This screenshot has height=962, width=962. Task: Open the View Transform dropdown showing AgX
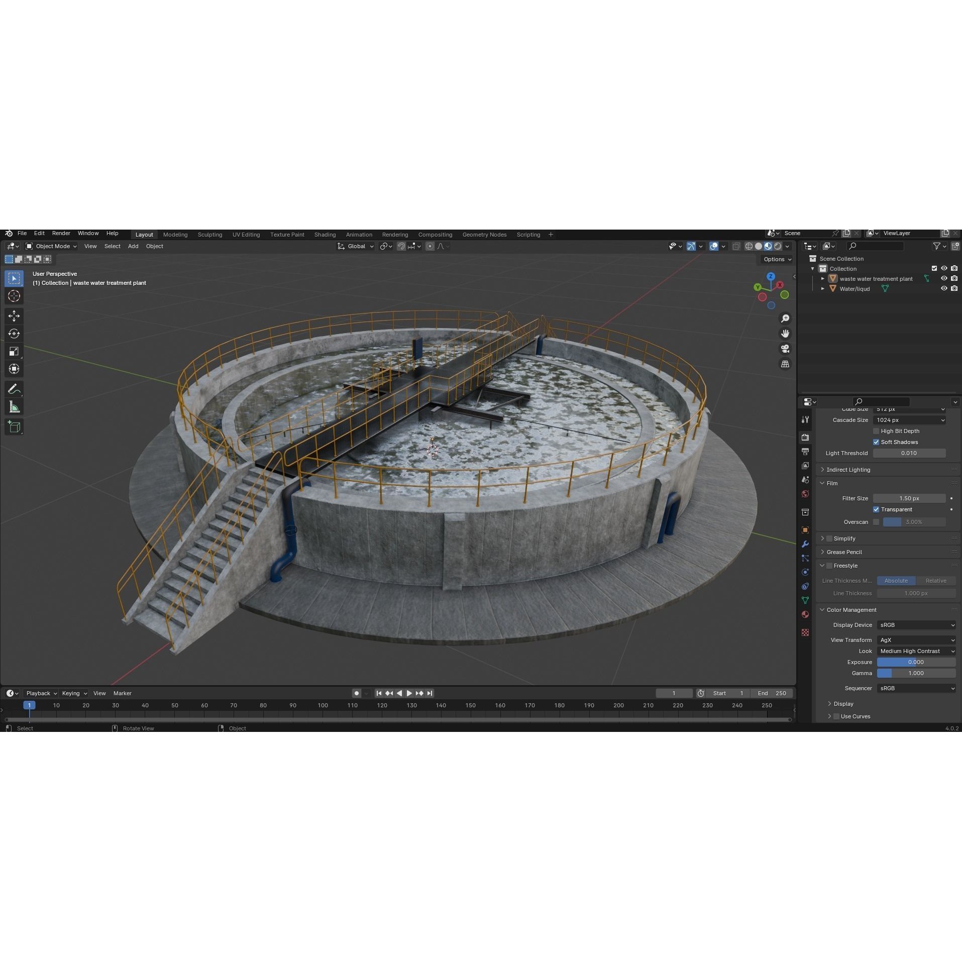(916, 639)
